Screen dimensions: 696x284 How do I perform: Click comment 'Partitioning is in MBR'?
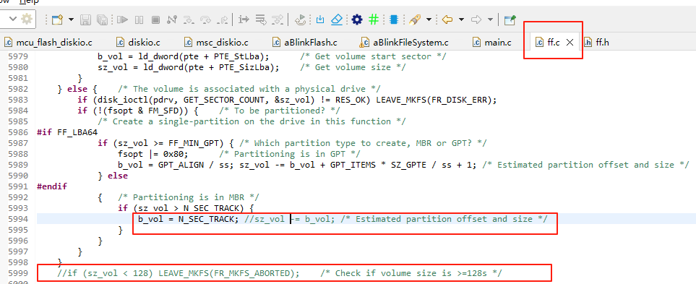coord(189,197)
